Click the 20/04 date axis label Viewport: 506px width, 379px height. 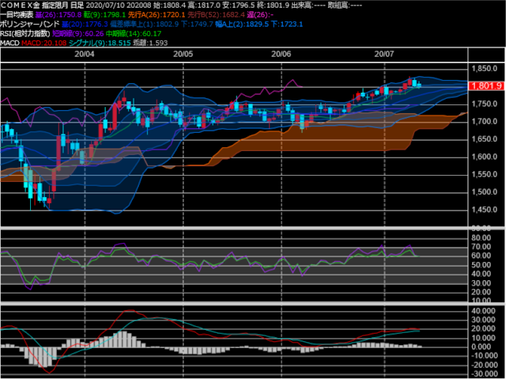tap(85, 54)
